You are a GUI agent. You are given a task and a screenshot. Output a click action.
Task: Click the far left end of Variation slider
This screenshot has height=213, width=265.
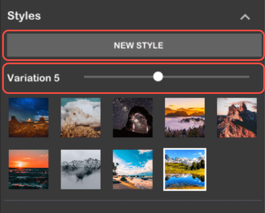[85, 77]
